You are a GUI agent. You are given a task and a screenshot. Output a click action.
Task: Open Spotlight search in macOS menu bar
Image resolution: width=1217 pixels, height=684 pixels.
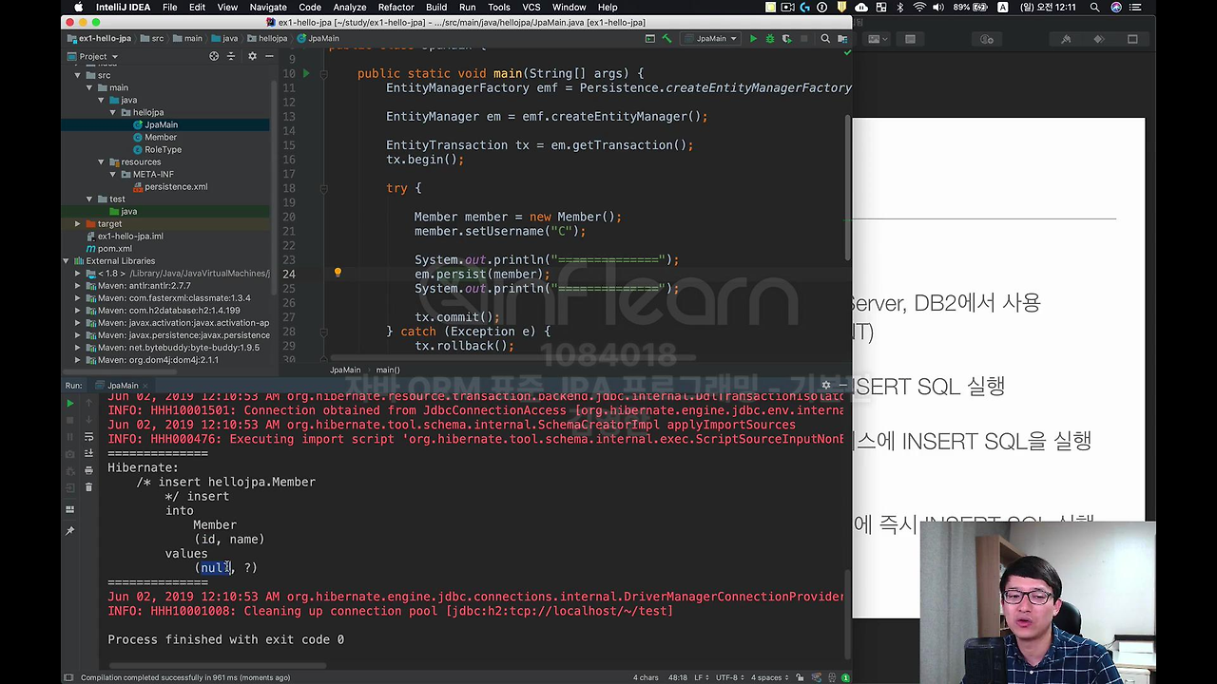click(x=1094, y=7)
